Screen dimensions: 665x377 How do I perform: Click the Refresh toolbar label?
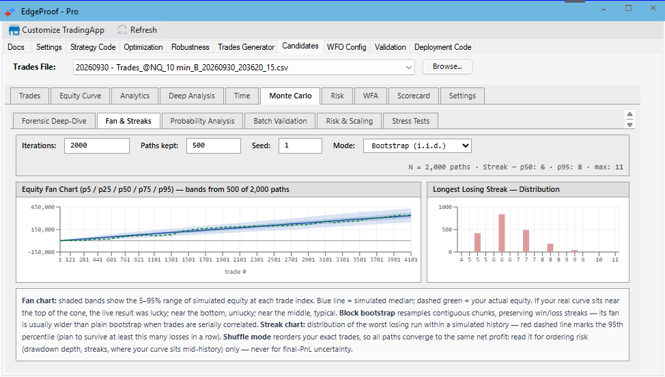[143, 30]
